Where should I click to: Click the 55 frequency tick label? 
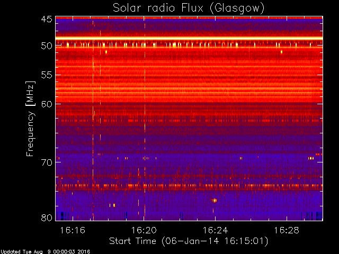[x=47, y=75]
